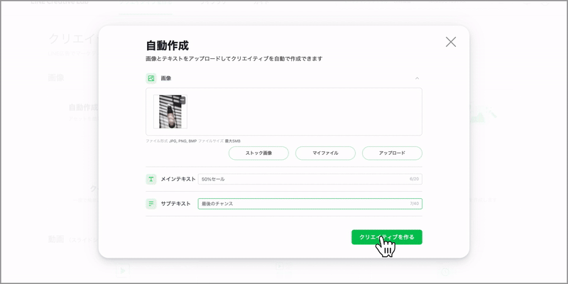Click the 画像 section heading text
This screenshot has width=568, height=284.
(166, 78)
